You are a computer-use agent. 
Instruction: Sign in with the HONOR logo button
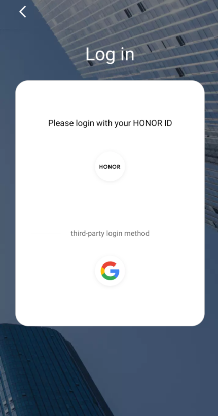pos(110,167)
